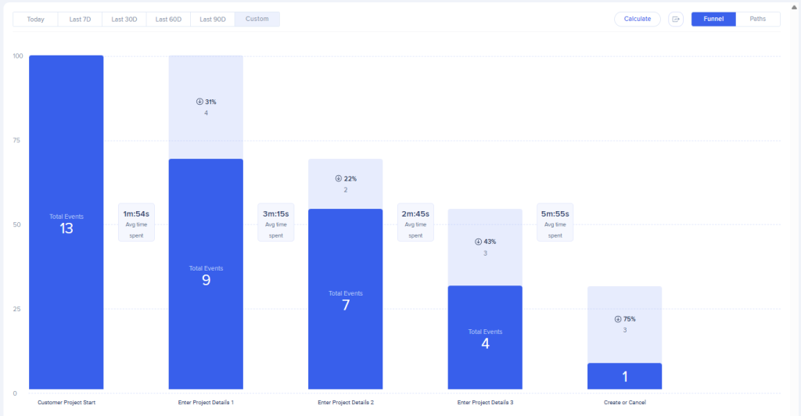This screenshot has width=801, height=416.
Task: Switch to Funnel view
Action: (x=713, y=19)
